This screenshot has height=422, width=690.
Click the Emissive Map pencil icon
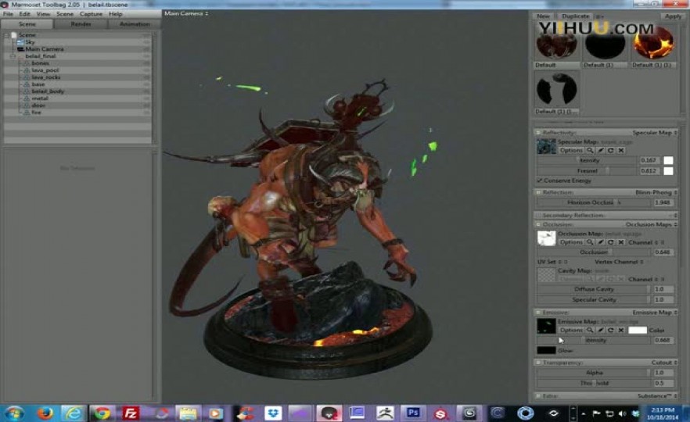pyautogui.click(x=600, y=330)
